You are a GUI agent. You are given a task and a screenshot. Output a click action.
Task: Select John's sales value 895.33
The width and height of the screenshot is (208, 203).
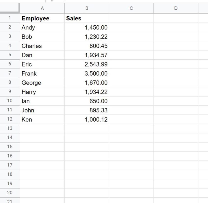coord(87,110)
